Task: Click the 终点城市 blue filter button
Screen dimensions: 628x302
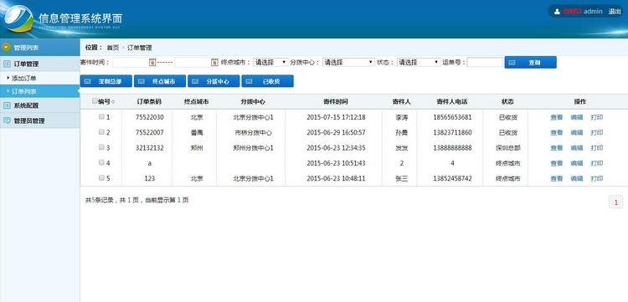Action: click(x=160, y=81)
